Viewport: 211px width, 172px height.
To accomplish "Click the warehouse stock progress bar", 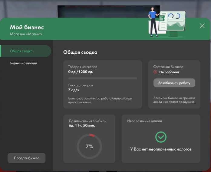I will coord(103,78).
